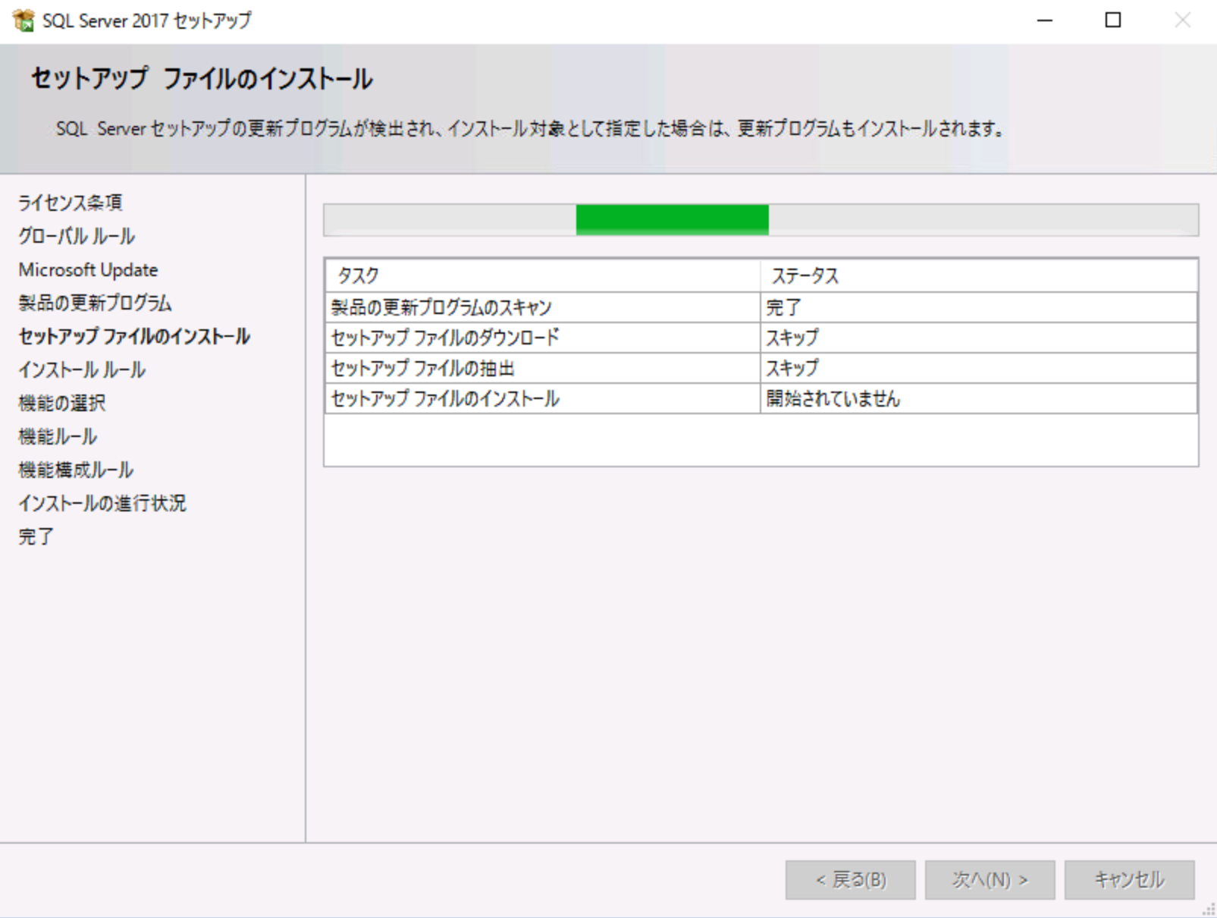Select インストール ルール step in sidebar
Viewport: 1217px width, 918px height.
[x=82, y=369]
